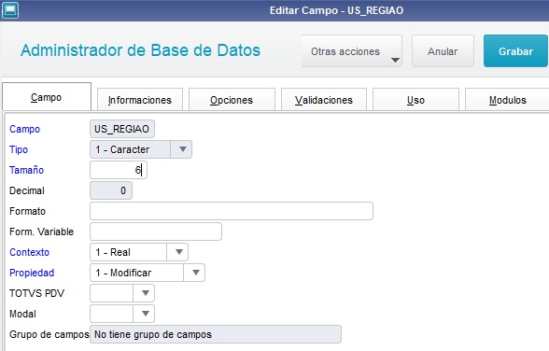Select the Validaciones tab
549x351 pixels.
pos(323,100)
